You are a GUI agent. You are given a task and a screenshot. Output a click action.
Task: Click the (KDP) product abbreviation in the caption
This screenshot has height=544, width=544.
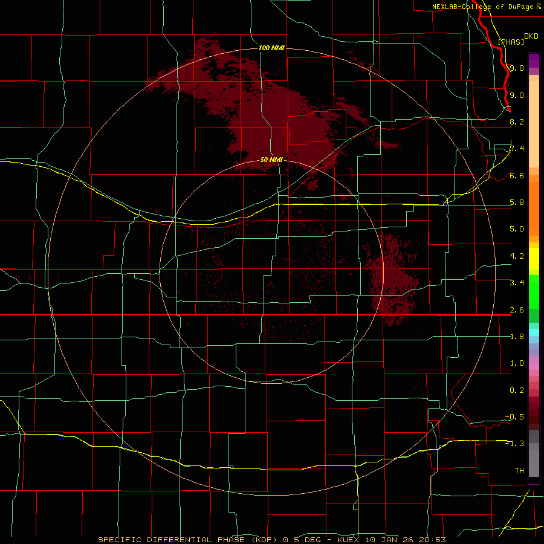pos(264,540)
